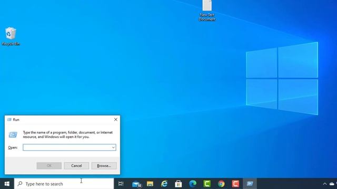Click the Run taskbar button
Viewport: 337px width, 189px height.
click(250, 184)
